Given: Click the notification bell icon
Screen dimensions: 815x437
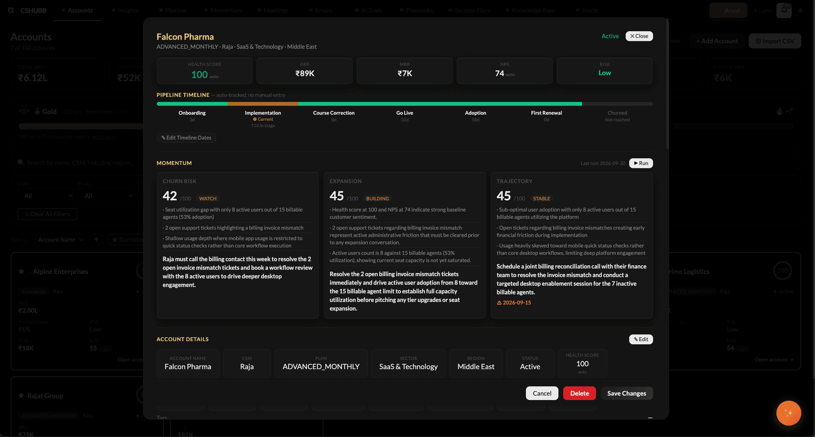Looking at the screenshot, I should (784, 10).
